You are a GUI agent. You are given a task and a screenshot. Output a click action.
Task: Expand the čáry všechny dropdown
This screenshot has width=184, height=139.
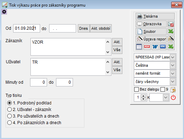173,82
